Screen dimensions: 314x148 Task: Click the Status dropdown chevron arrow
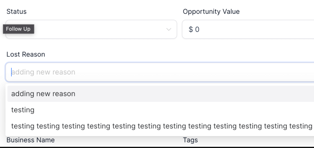[168, 29]
